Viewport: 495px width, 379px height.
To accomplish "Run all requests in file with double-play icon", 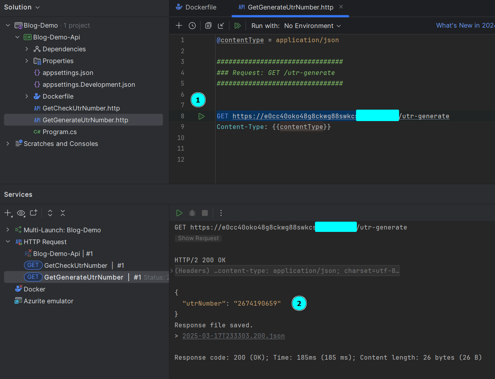I will pyautogui.click(x=238, y=25).
